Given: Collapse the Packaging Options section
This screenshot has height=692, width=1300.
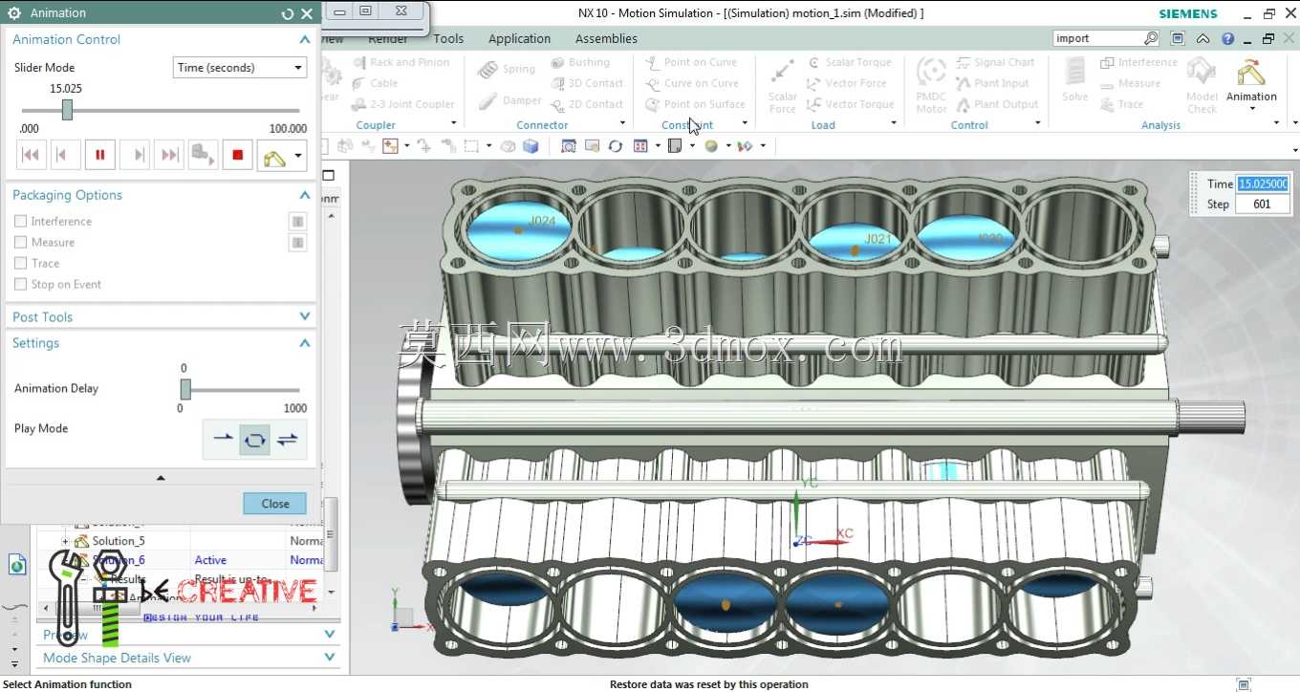Looking at the screenshot, I should pos(305,195).
